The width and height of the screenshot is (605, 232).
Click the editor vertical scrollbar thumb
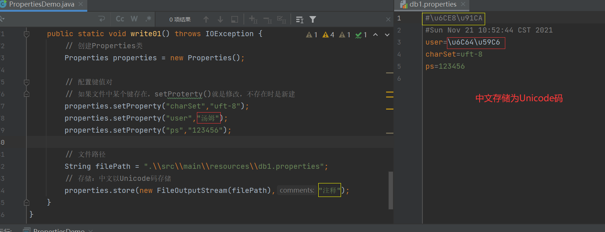point(390,190)
